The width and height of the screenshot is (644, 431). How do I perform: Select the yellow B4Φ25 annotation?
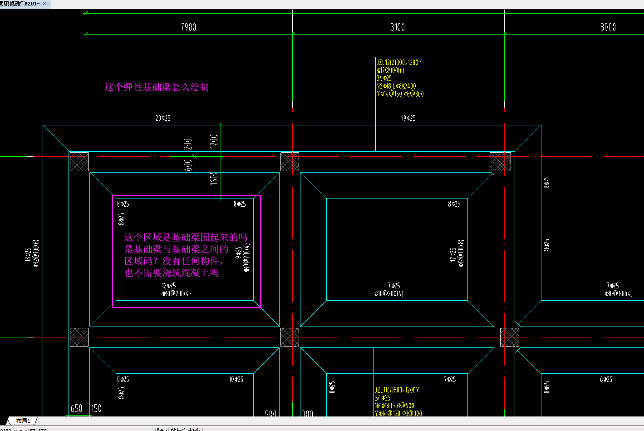pos(383,398)
